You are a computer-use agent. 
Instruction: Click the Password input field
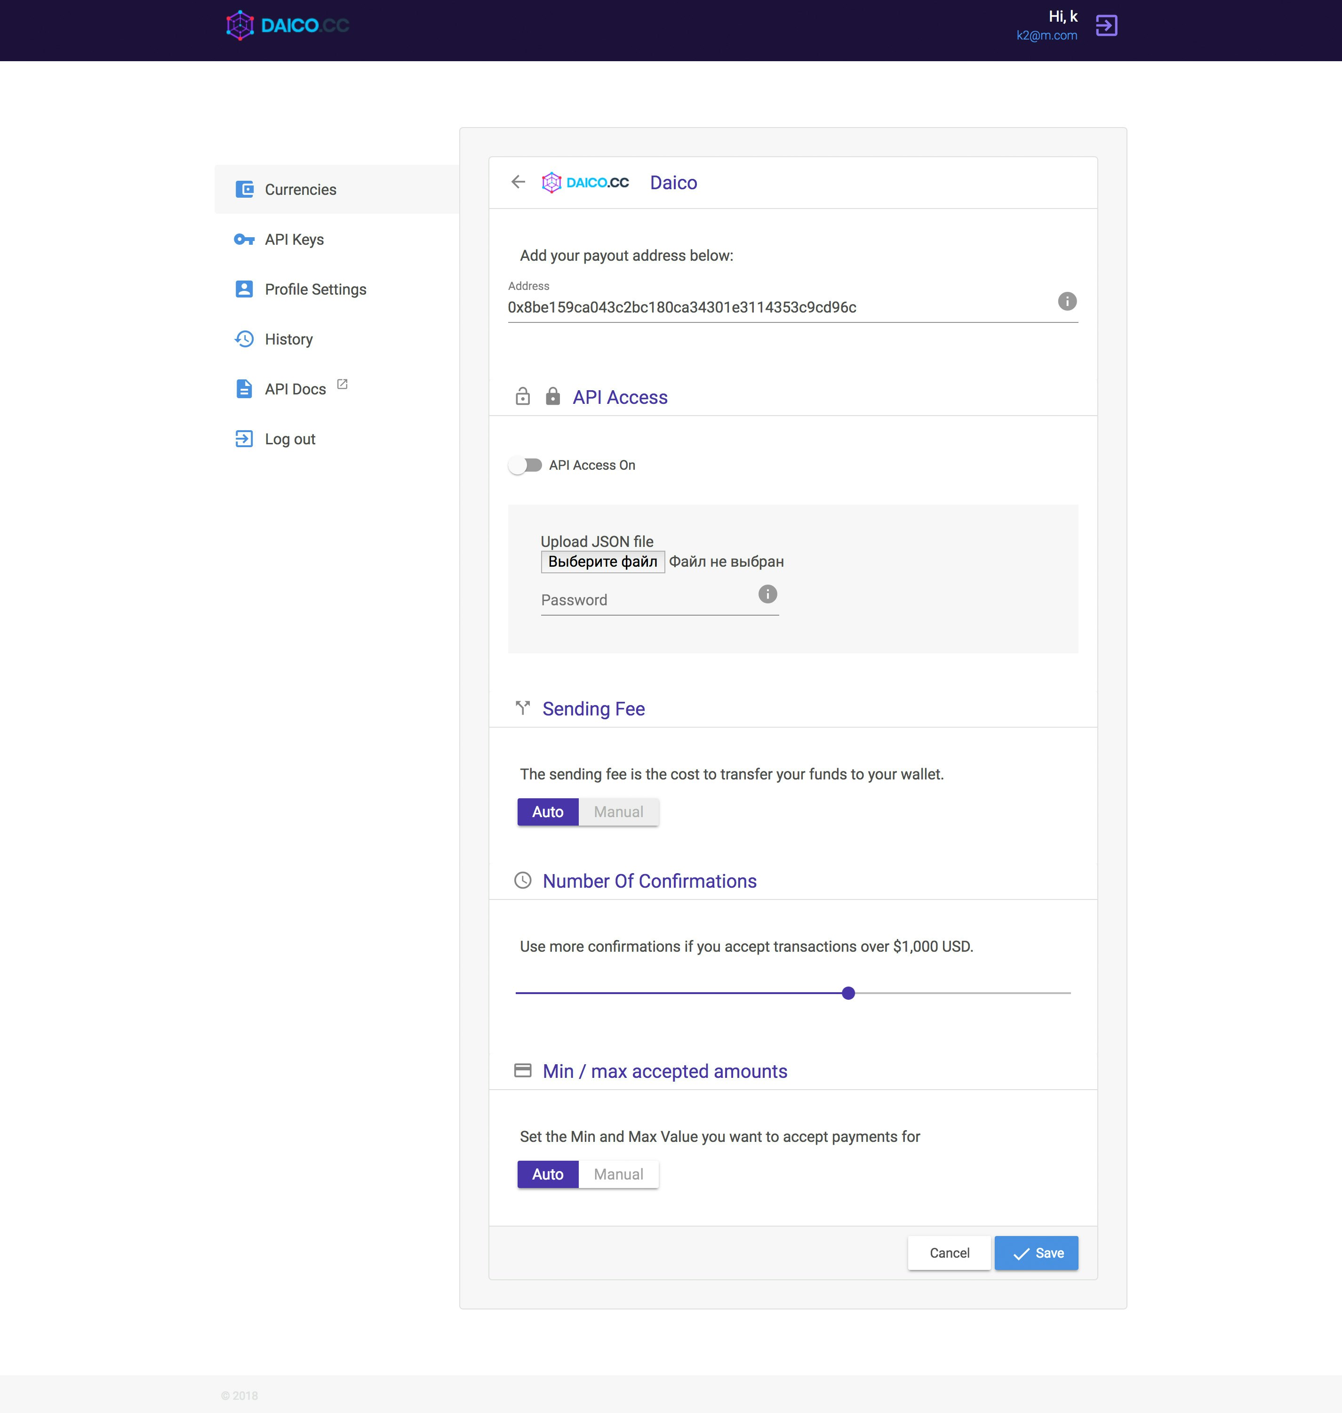click(x=644, y=600)
